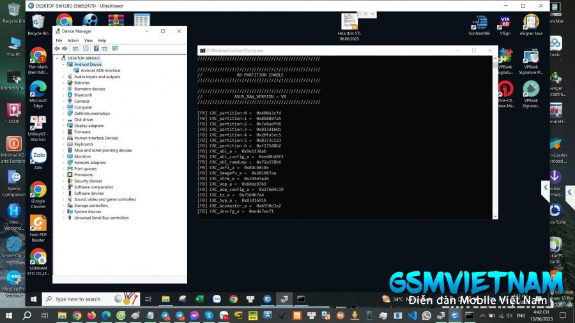Image resolution: width=575 pixels, height=323 pixels.
Task: Open Google Chrome desktop icon
Action: point(38,195)
